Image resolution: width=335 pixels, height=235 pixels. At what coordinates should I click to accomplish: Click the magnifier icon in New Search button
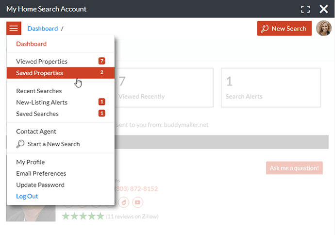click(x=265, y=29)
